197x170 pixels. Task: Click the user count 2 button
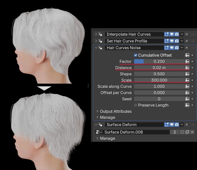coord(175,132)
